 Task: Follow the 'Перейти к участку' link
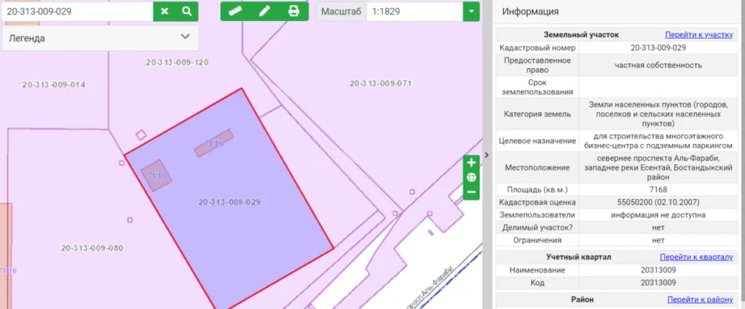click(698, 34)
